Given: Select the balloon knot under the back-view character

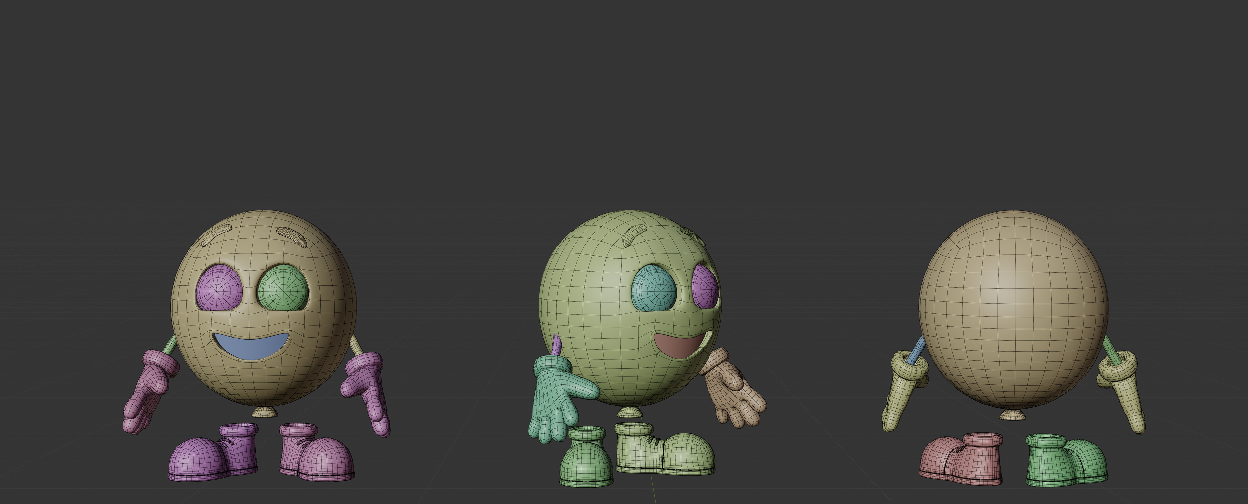Looking at the screenshot, I should pyautogui.click(x=1013, y=415).
